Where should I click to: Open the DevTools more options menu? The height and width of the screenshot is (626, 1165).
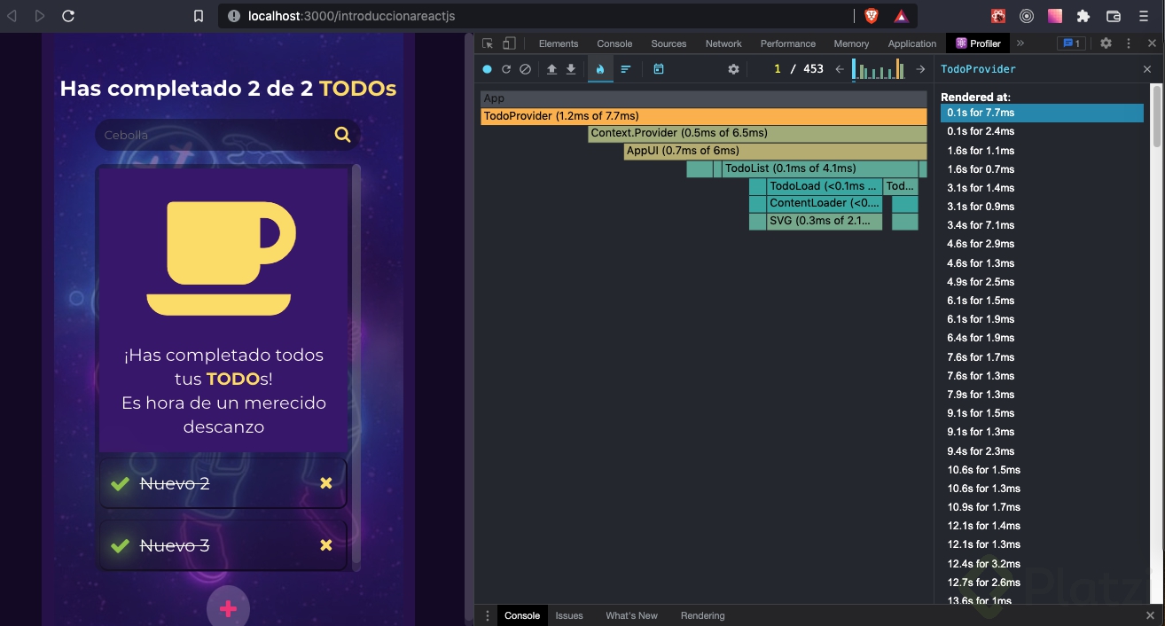[x=1129, y=43]
